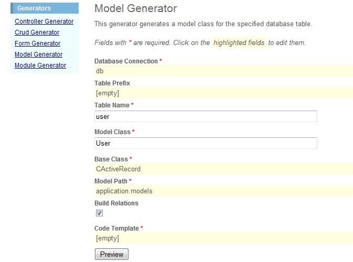Click the Build Relations label
This screenshot has height=262, width=353.
pos(116,203)
